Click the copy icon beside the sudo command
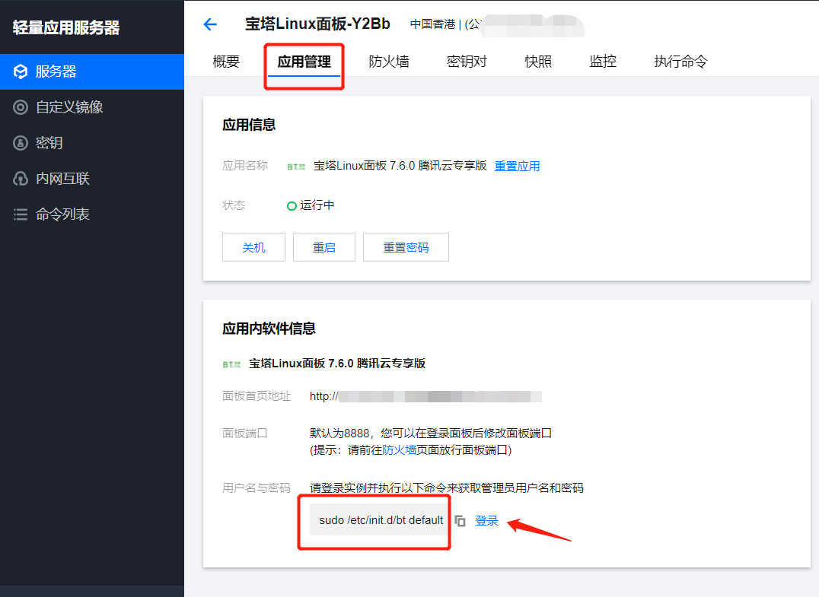Screen dimensions: 819x597 point(461,520)
